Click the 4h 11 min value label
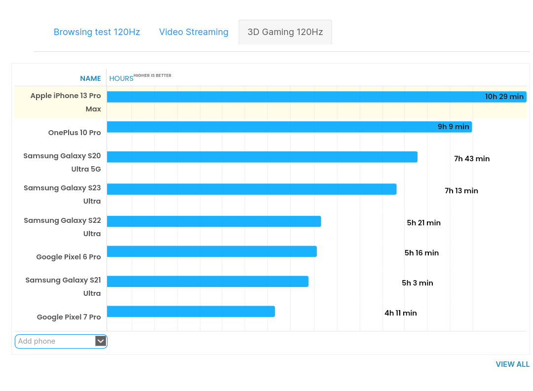 (x=401, y=313)
